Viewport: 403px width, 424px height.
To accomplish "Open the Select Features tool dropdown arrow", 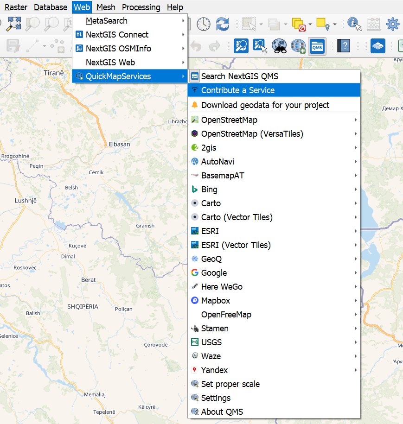I will click(x=261, y=24).
